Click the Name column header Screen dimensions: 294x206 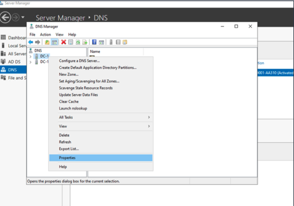[95, 51]
